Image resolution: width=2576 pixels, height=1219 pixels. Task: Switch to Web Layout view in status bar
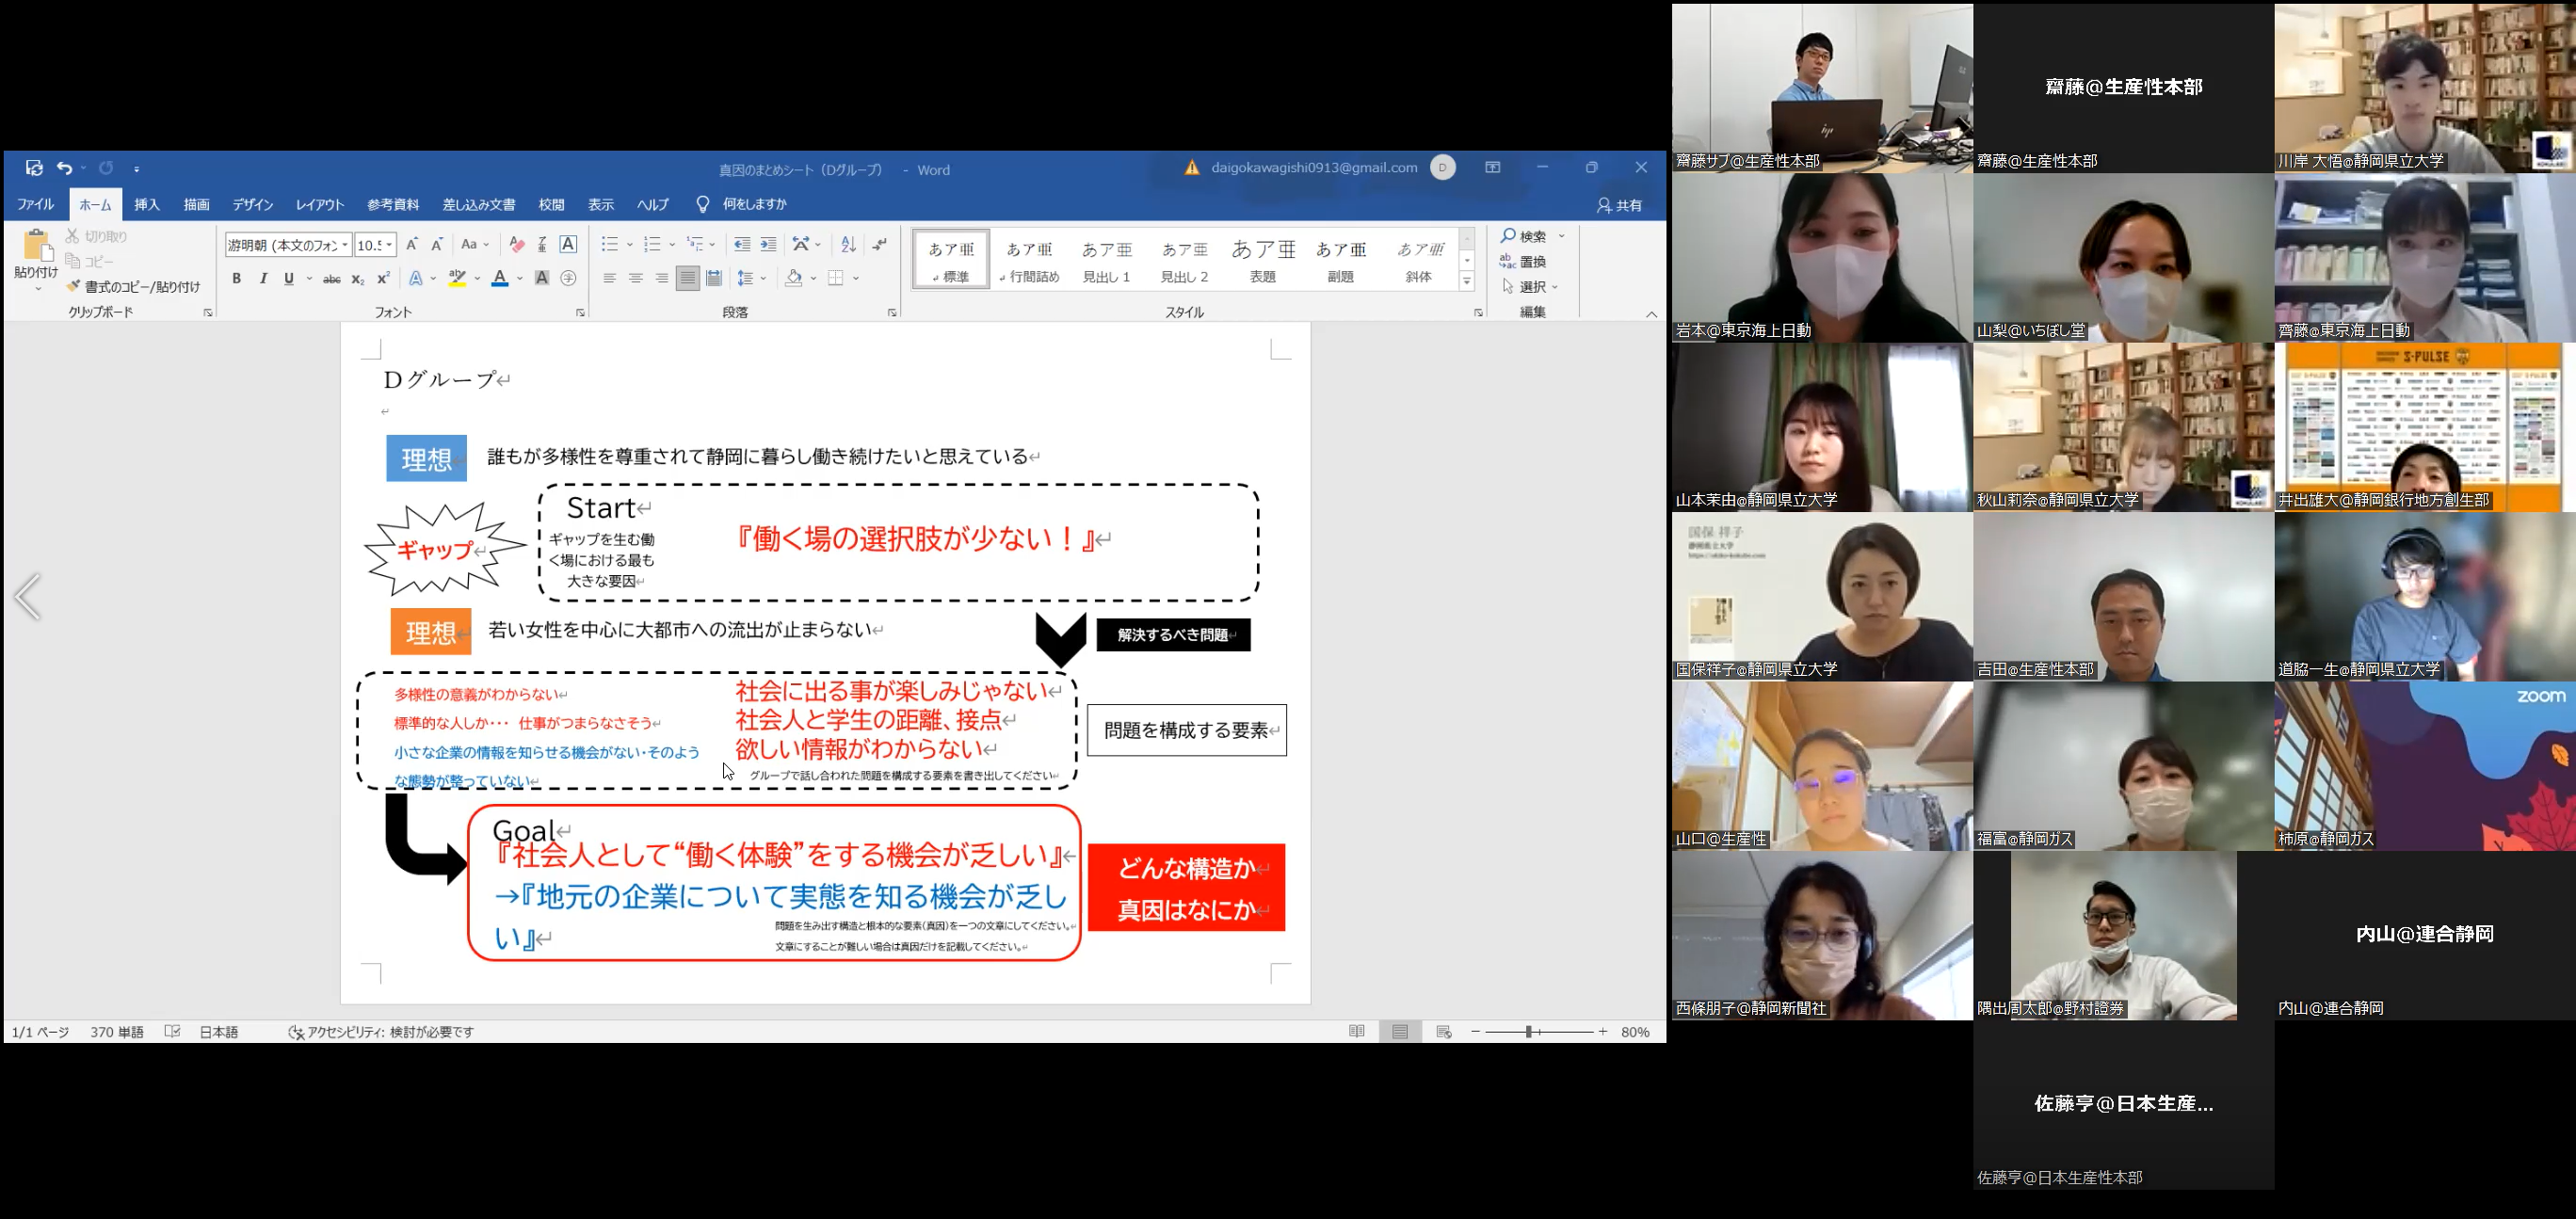click(x=1444, y=1031)
